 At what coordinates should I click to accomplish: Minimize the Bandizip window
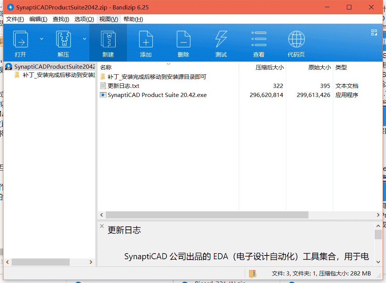pyautogui.click(x=327, y=7)
